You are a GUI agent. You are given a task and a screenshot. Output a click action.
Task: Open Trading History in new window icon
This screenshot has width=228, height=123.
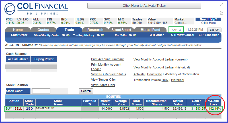pos(98,35)
